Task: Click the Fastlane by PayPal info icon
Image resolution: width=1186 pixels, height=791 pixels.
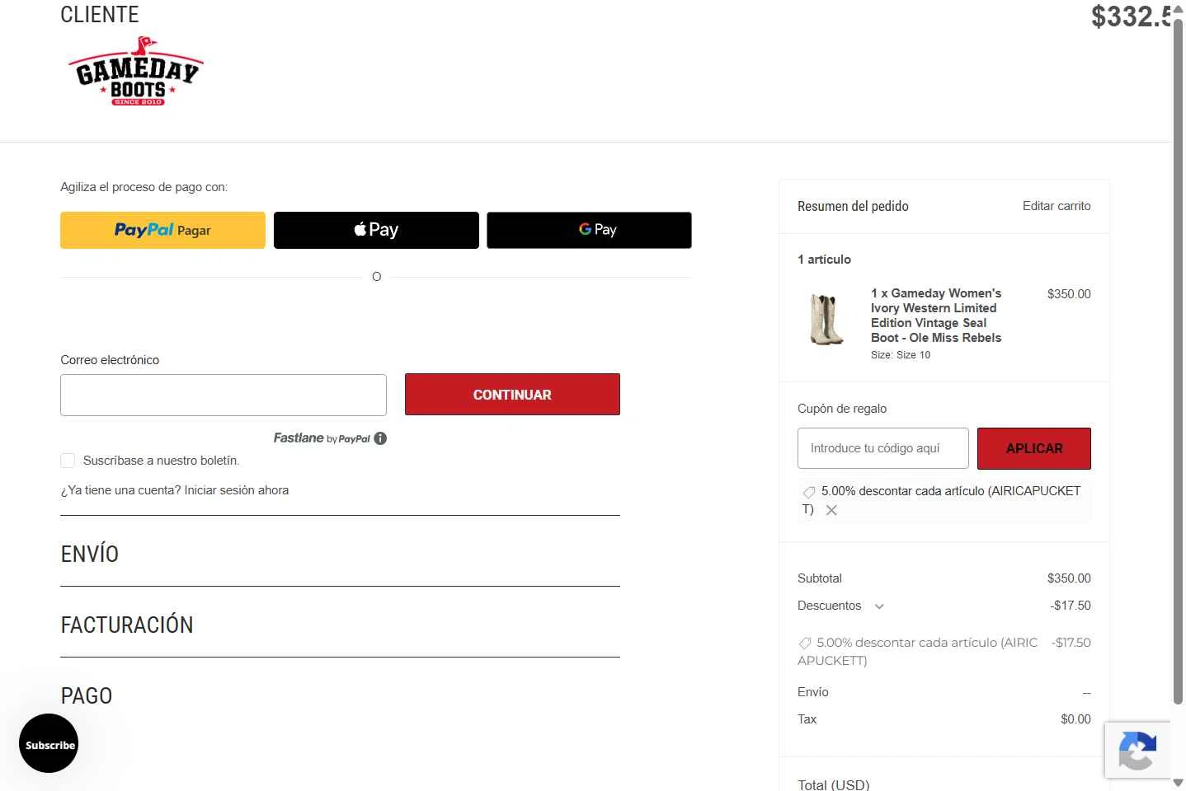Action: coord(380,438)
